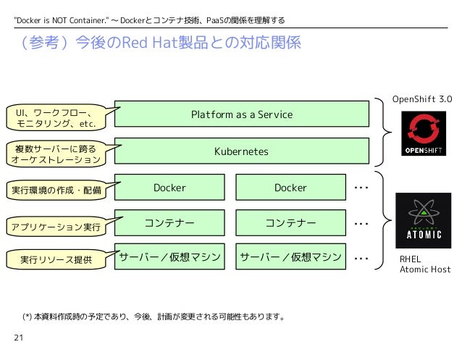This screenshot has width=462, height=347.
Task: Click the right サーバー/仮想マシン box
Action: (290, 256)
